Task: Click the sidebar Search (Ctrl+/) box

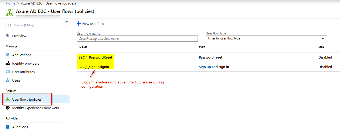Action: (x=35, y=25)
